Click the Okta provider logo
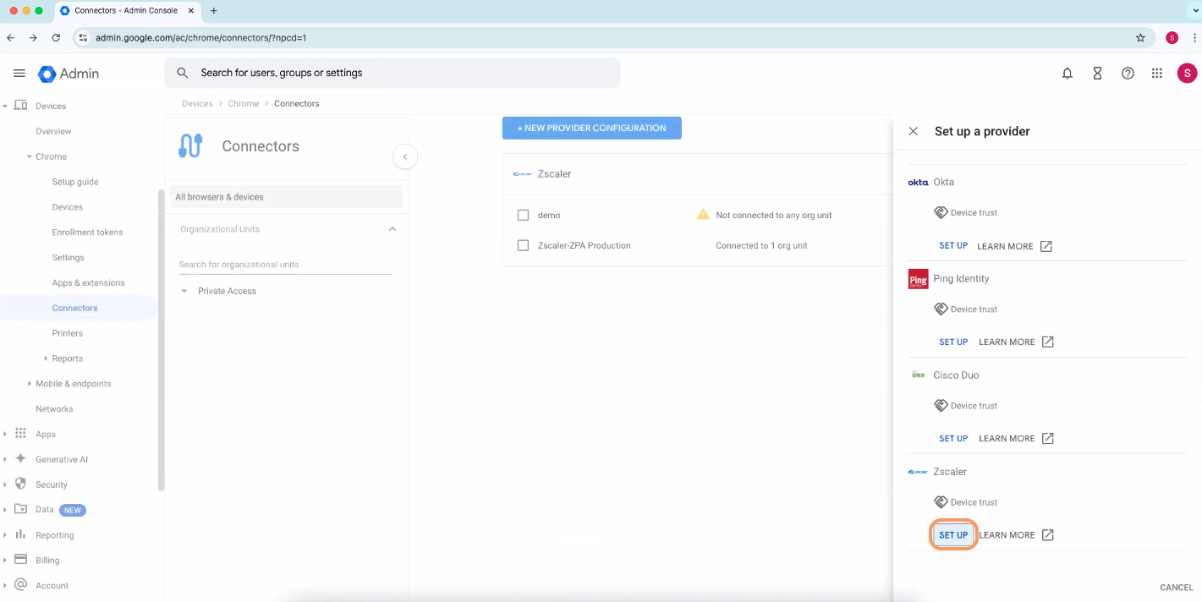Screen dimensions: 1202x602 point(918,182)
